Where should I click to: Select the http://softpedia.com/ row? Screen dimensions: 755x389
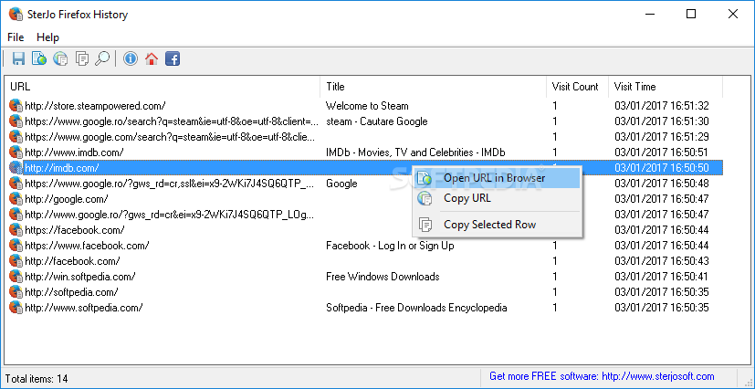tap(366, 292)
